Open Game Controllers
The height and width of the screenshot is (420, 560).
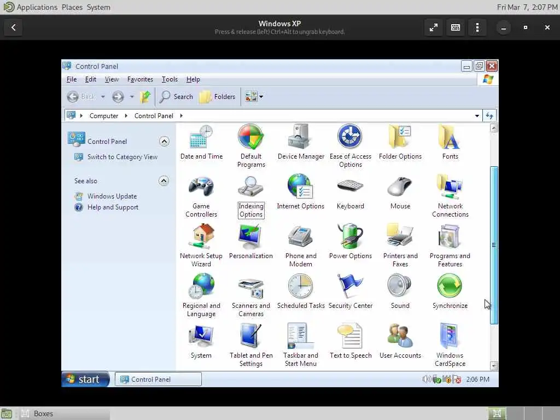pyautogui.click(x=201, y=196)
